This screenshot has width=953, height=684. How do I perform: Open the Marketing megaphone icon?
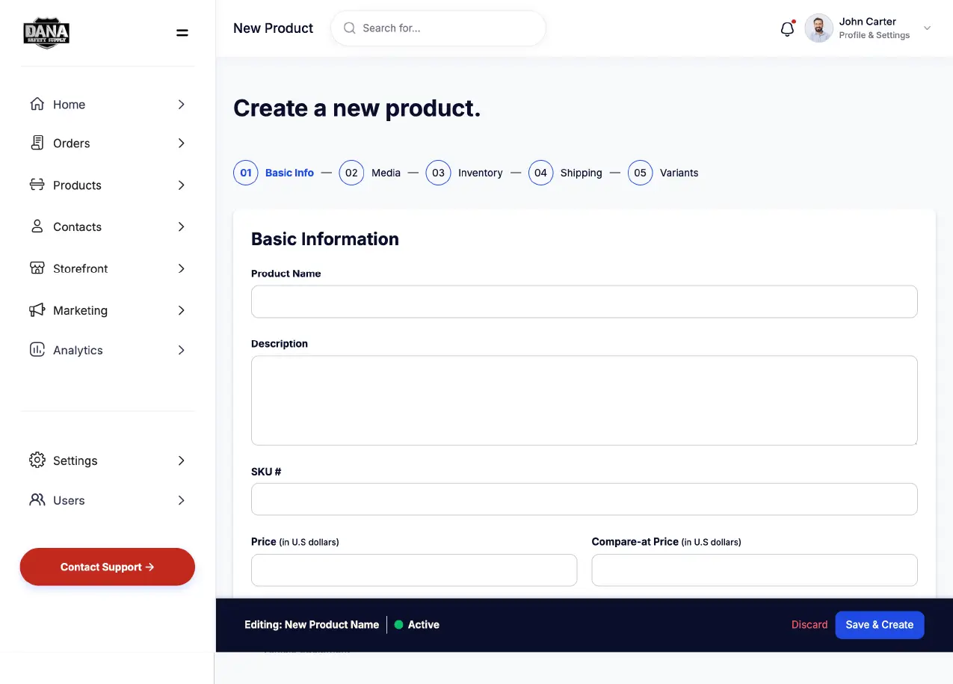37,310
